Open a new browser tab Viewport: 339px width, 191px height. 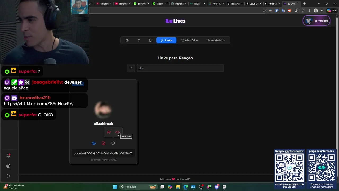304,4
